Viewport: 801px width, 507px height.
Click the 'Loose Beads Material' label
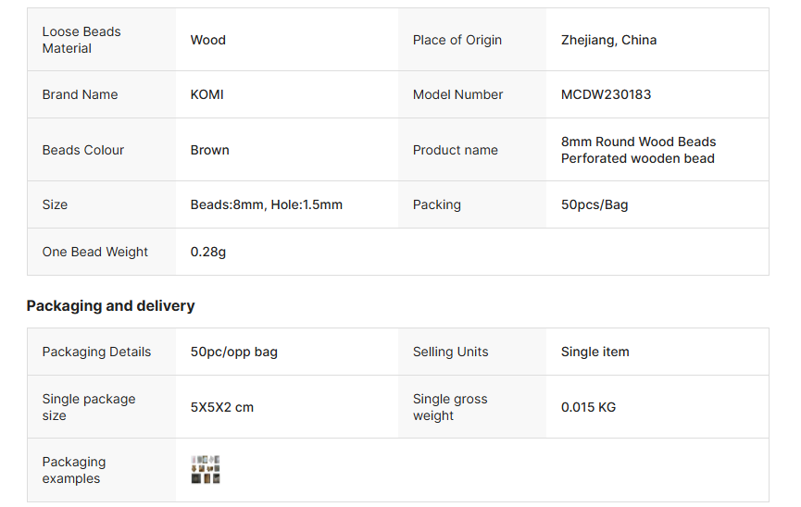click(x=81, y=40)
